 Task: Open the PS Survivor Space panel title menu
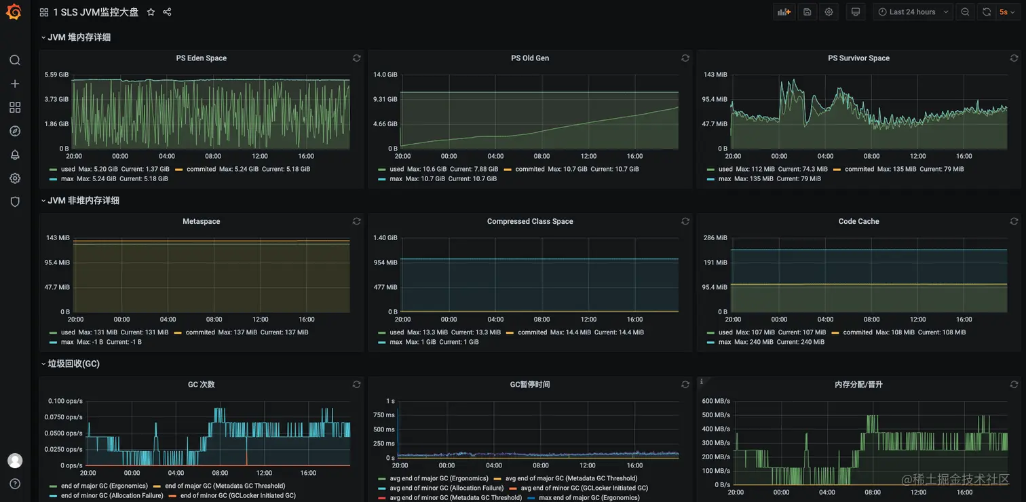(x=858, y=58)
